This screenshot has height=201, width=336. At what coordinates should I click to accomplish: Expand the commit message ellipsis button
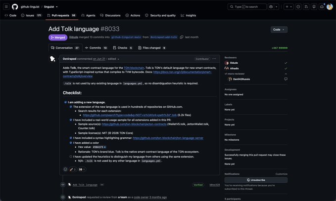pyautogui.click(x=102, y=185)
